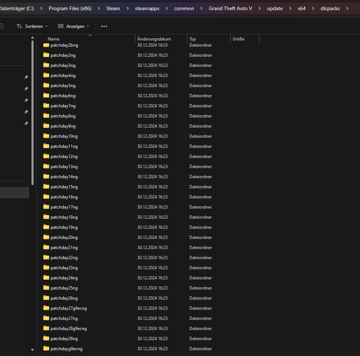This screenshot has width=360, height=356.
Task: Select the patchday15ng folder row
Action: coord(64,187)
